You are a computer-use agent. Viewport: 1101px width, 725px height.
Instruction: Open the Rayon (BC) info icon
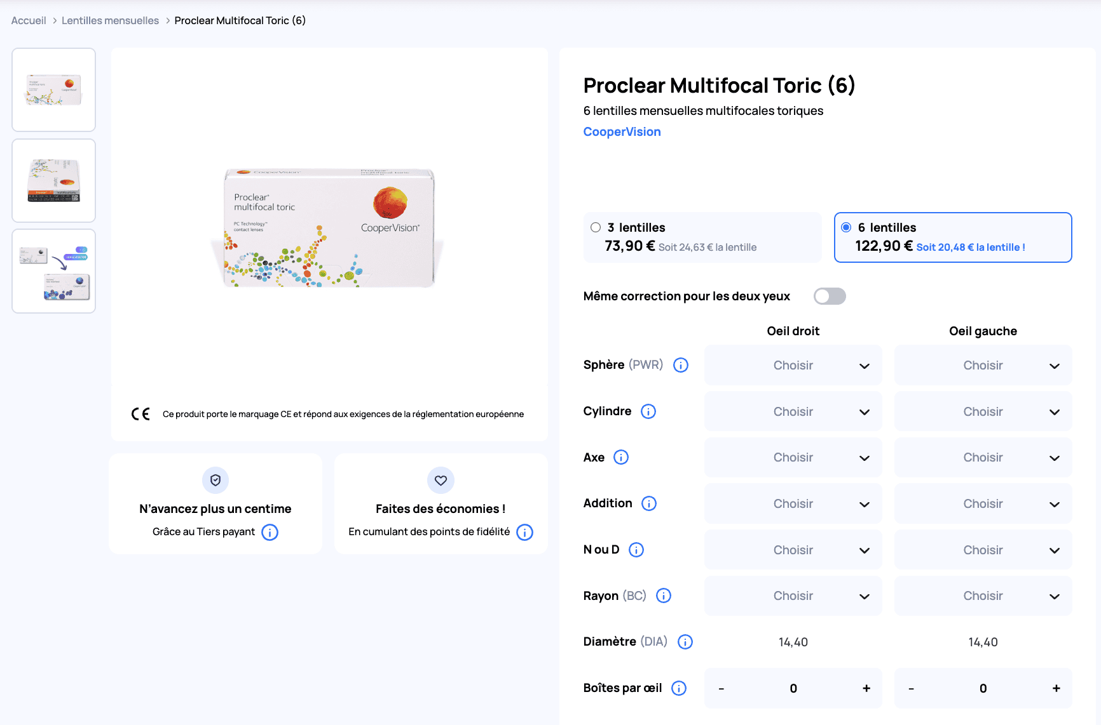point(664,595)
